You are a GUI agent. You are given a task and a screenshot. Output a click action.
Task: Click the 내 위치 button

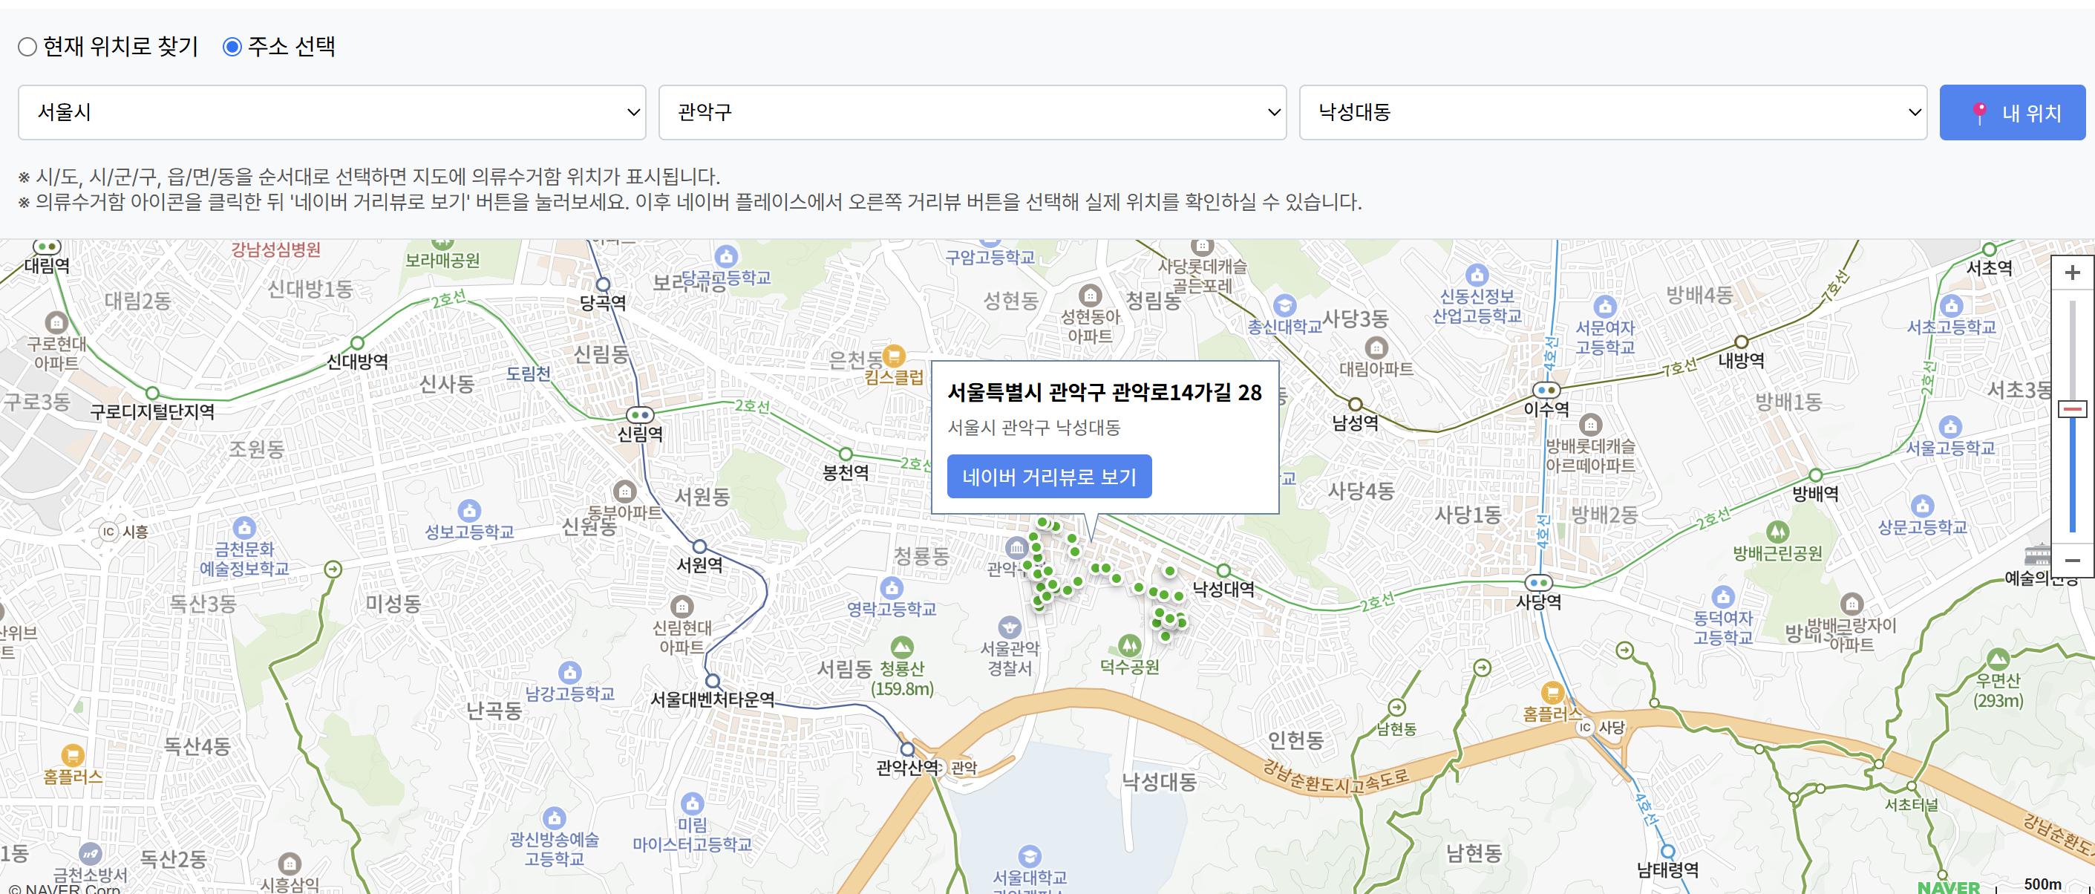[2012, 112]
